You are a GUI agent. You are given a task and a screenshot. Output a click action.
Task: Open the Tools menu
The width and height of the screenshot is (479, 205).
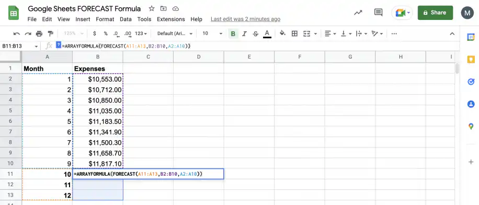144,19
